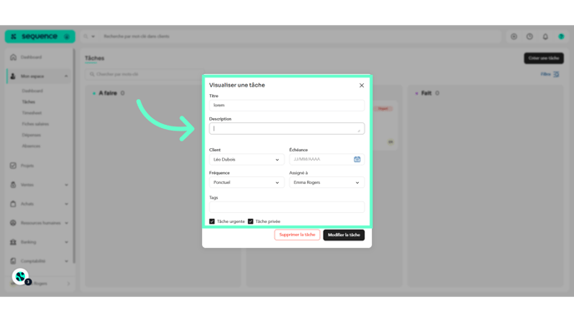Image resolution: width=574 pixels, height=322 pixels.
Task: Open Absences in the sidebar
Action: point(31,146)
